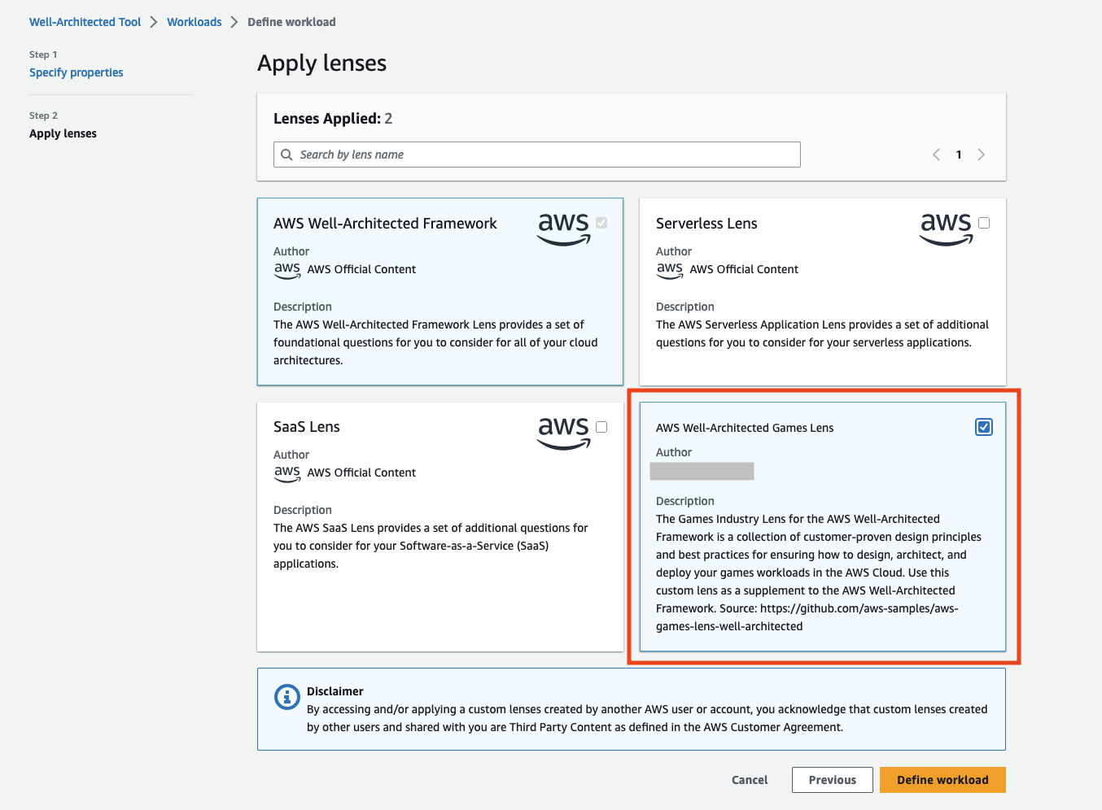The width and height of the screenshot is (1102, 810).
Task: Click Apply lenses step in sidebar
Action: click(63, 133)
